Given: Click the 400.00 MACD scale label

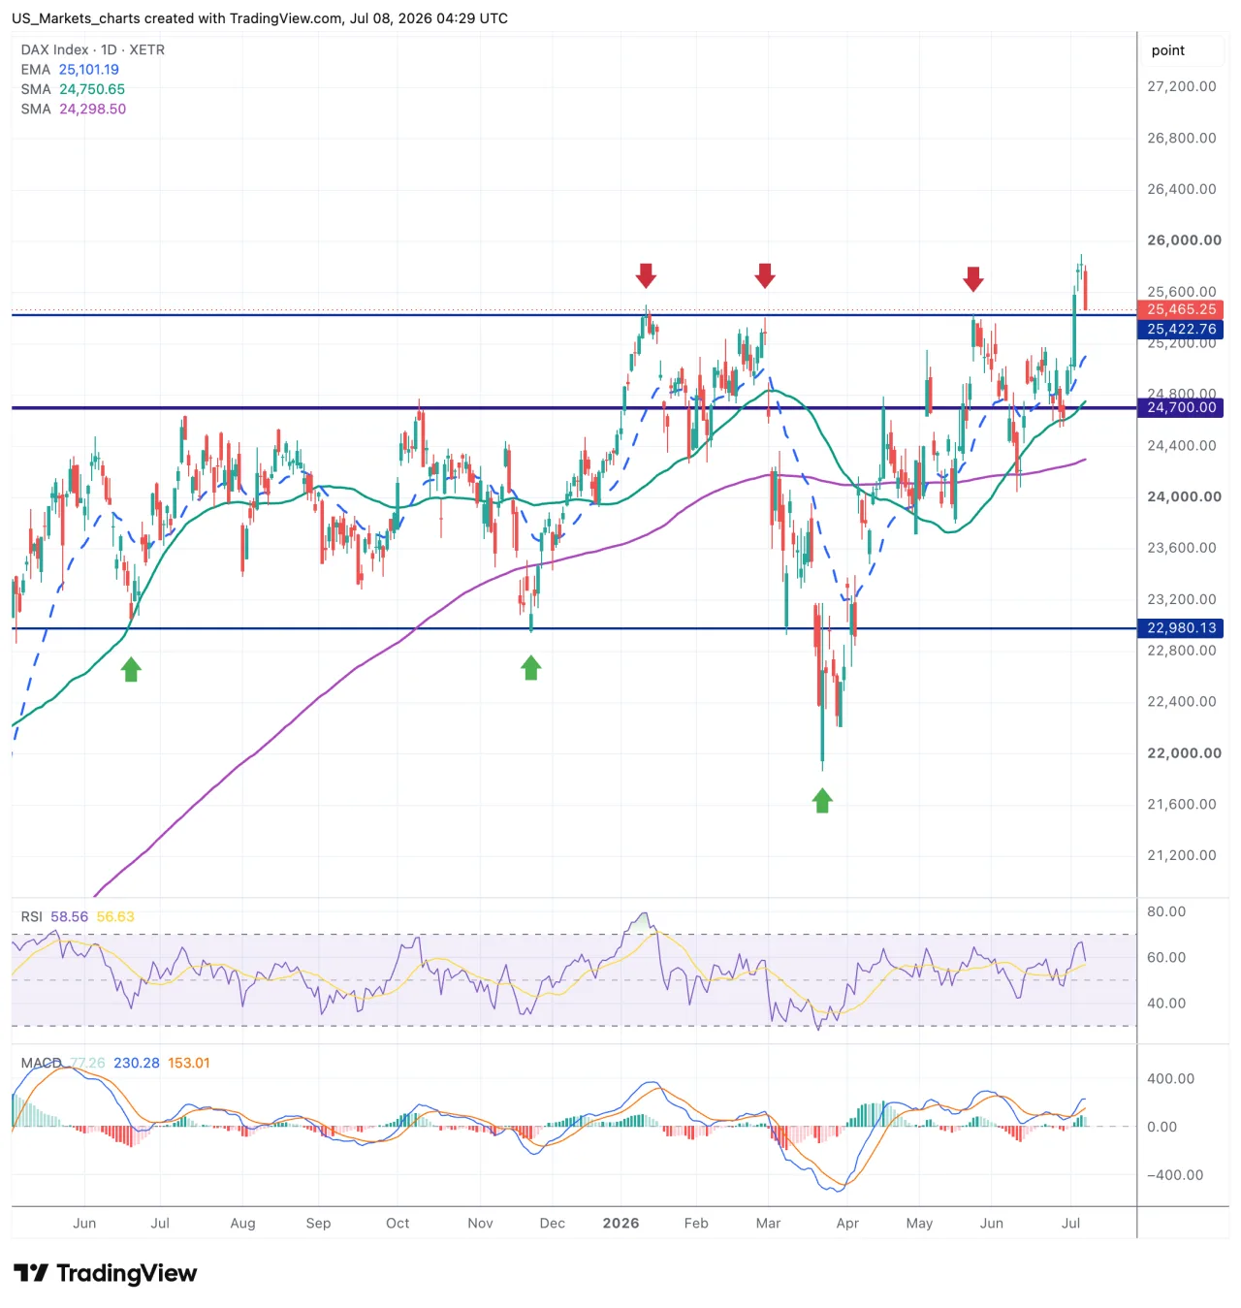Looking at the screenshot, I should coord(1170,1078).
